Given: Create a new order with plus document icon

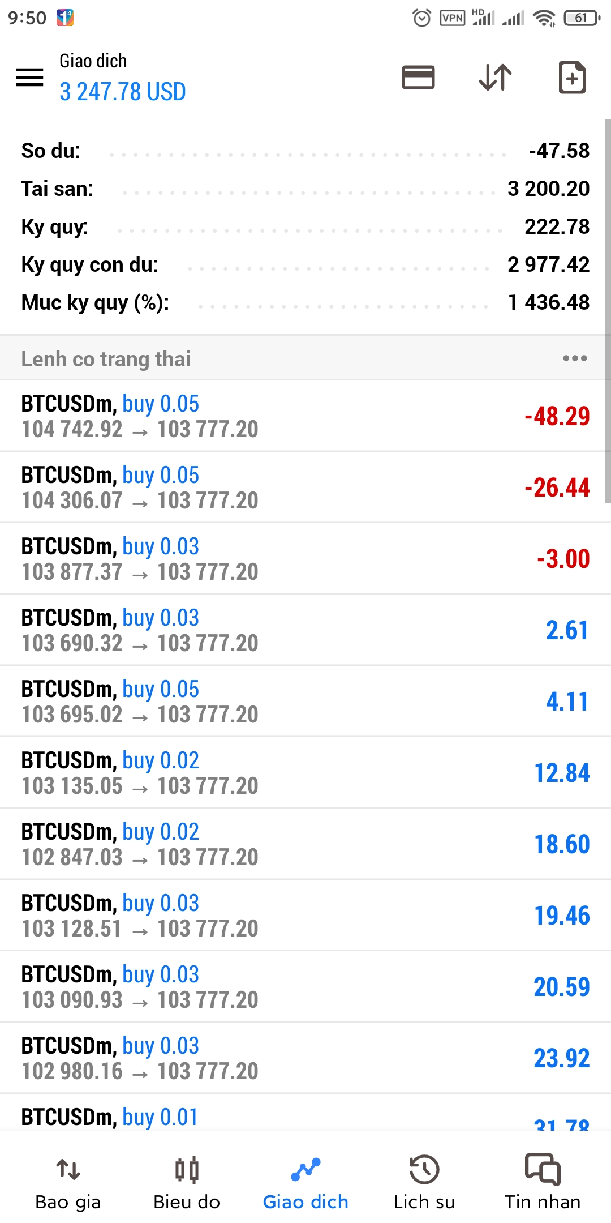Looking at the screenshot, I should tap(572, 77).
